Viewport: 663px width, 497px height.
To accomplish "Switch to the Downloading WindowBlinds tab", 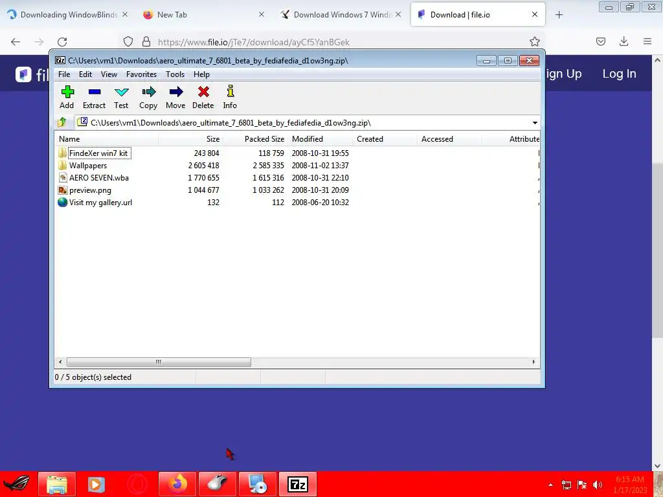I will click(x=68, y=14).
